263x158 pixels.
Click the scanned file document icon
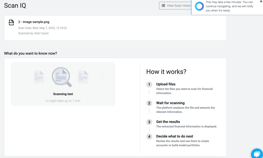[11, 23]
